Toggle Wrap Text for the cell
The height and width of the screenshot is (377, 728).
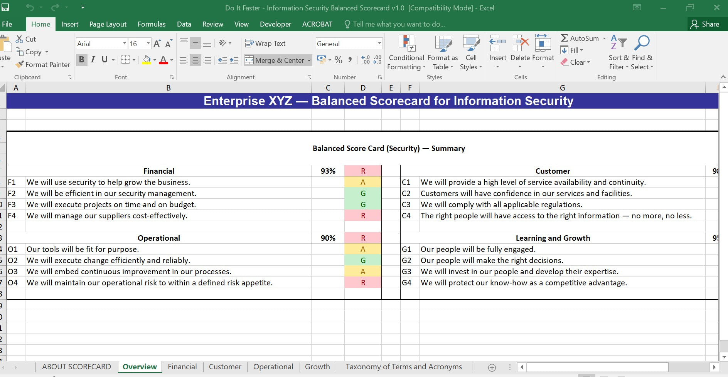click(265, 44)
